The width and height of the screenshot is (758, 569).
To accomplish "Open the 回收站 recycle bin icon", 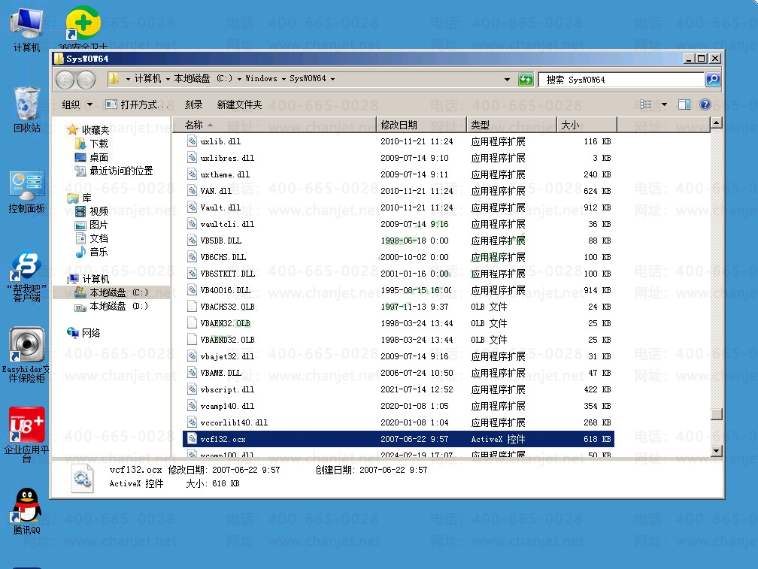I will 26,109.
